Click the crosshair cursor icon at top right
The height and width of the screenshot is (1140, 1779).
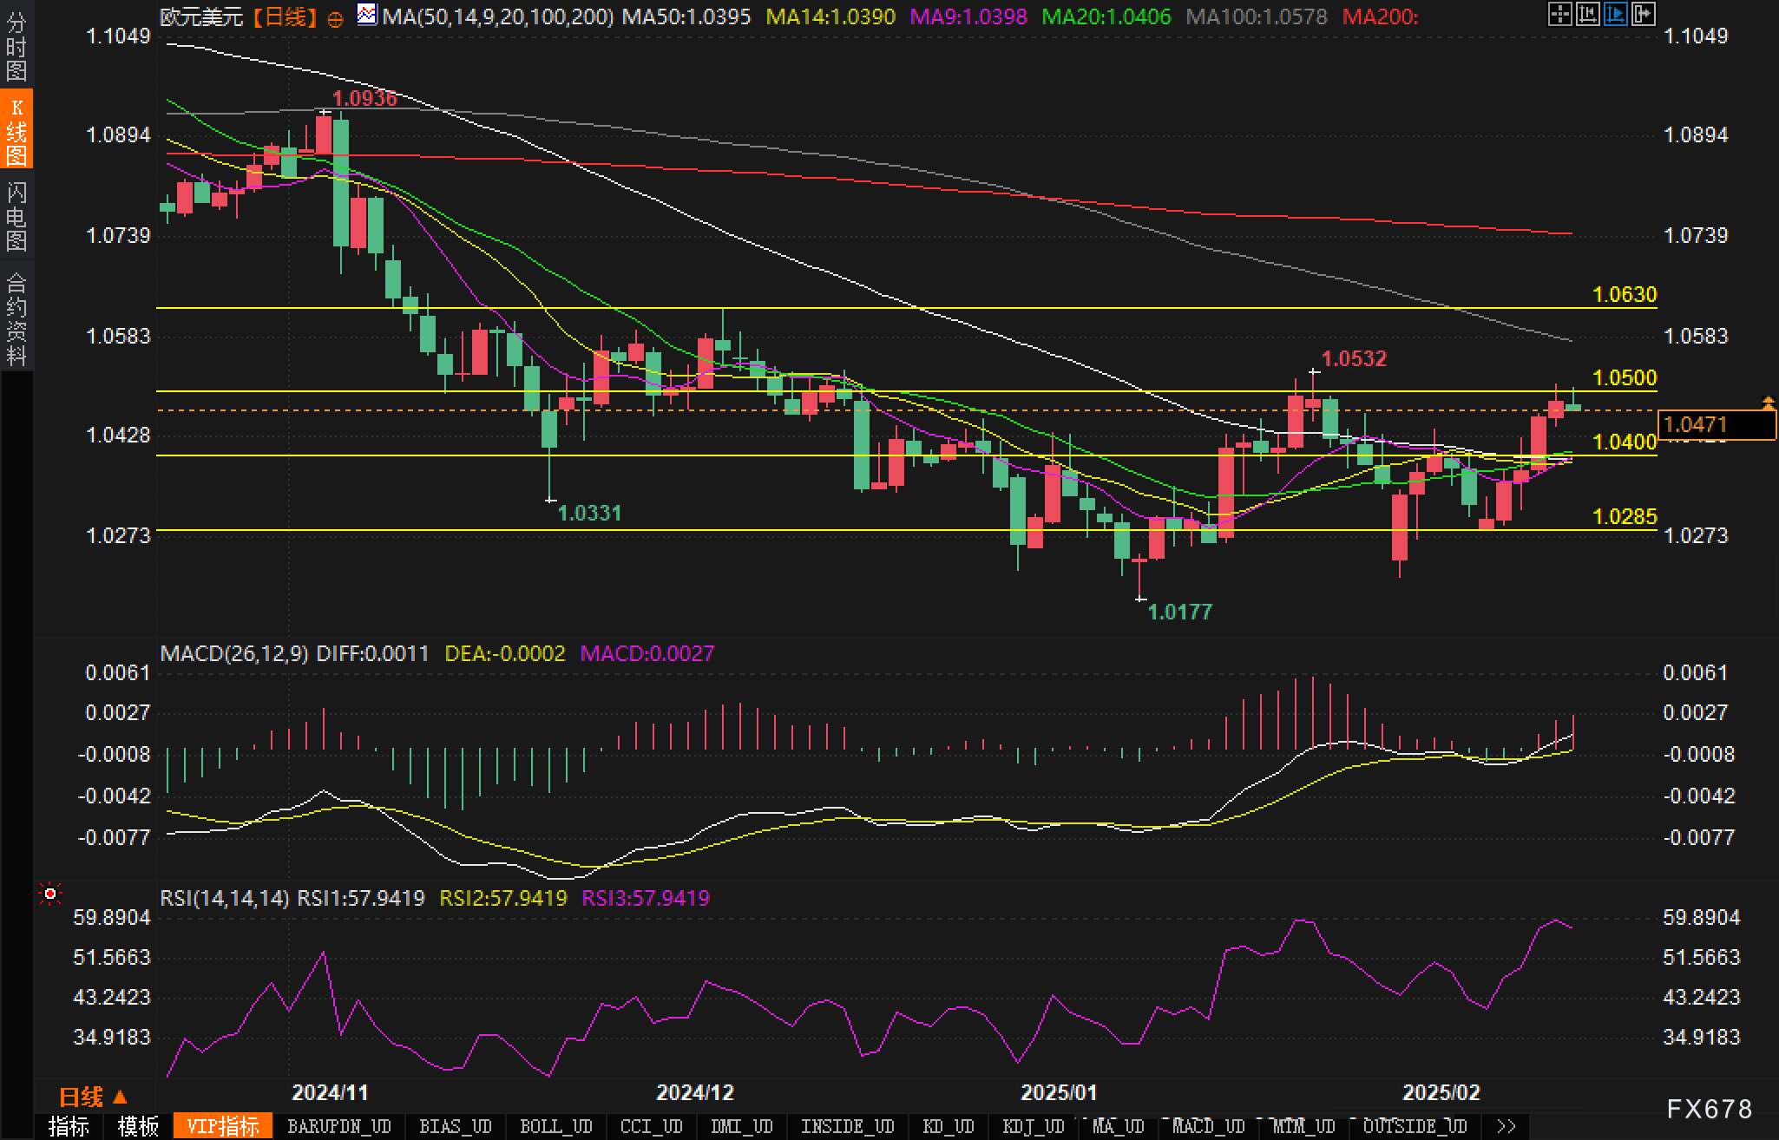click(1559, 14)
